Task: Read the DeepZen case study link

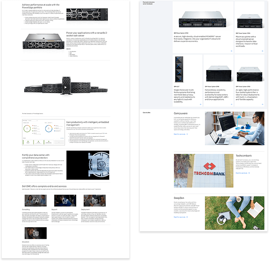Action: pos(181,217)
